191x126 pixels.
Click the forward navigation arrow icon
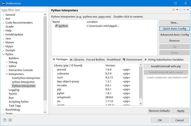tap(181, 10)
